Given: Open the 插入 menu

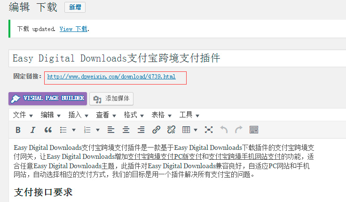Looking at the screenshot, I should click(79, 115).
